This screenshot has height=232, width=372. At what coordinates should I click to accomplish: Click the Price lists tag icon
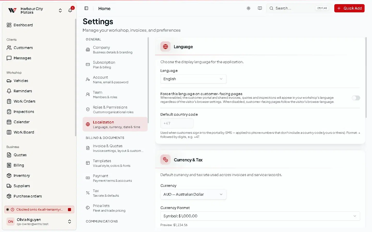[88, 208]
